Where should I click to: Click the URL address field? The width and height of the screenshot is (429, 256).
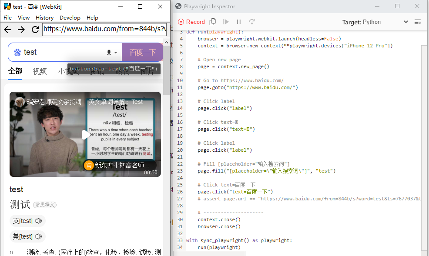pos(104,29)
